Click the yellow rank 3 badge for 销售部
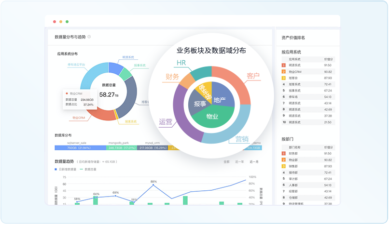The width and height of the screenshot is (389, 225). tap(284, 166)
